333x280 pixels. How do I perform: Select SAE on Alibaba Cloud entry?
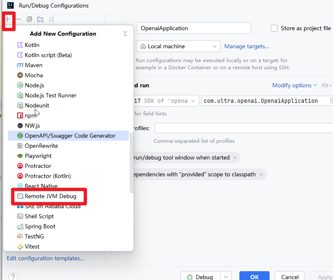pyautogui.click(x=68, y=207)
